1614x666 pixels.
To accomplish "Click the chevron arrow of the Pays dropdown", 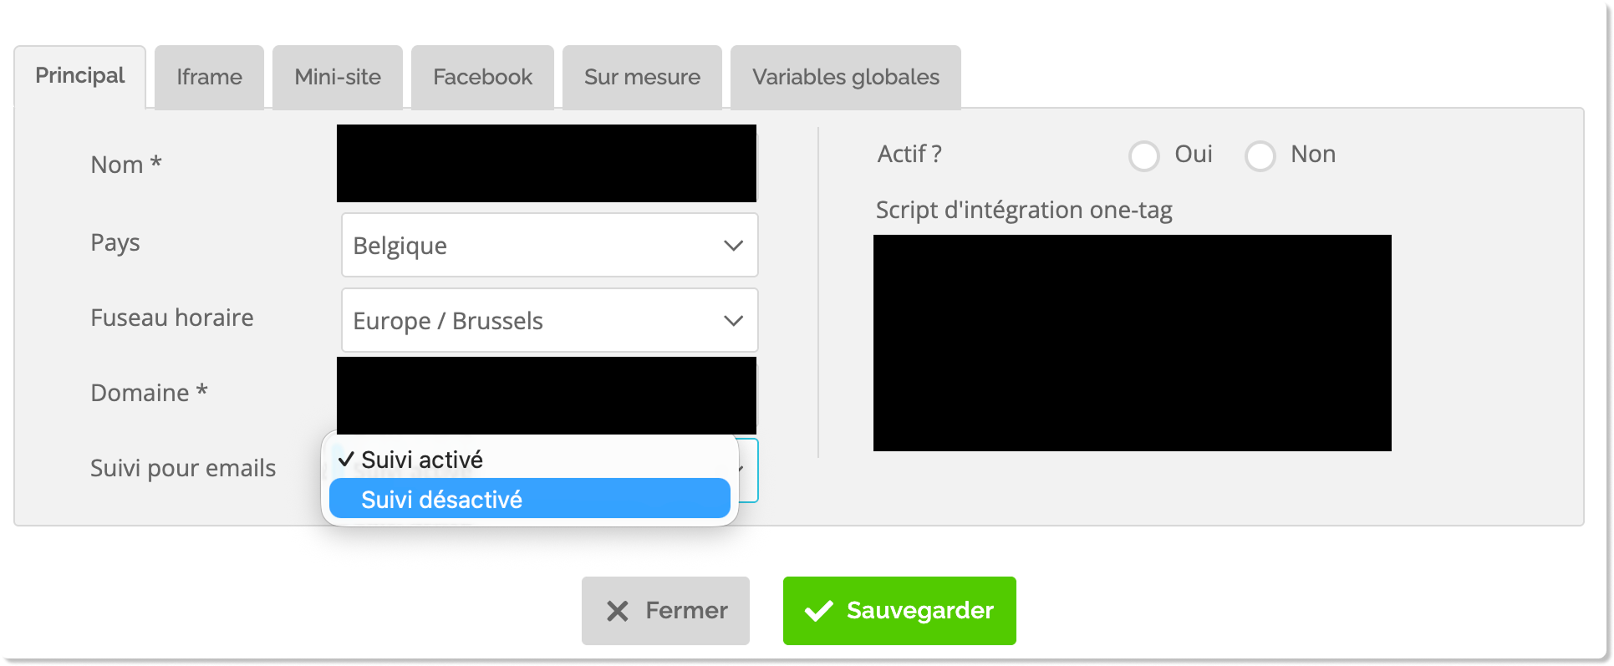I will (x=733, y=246).
